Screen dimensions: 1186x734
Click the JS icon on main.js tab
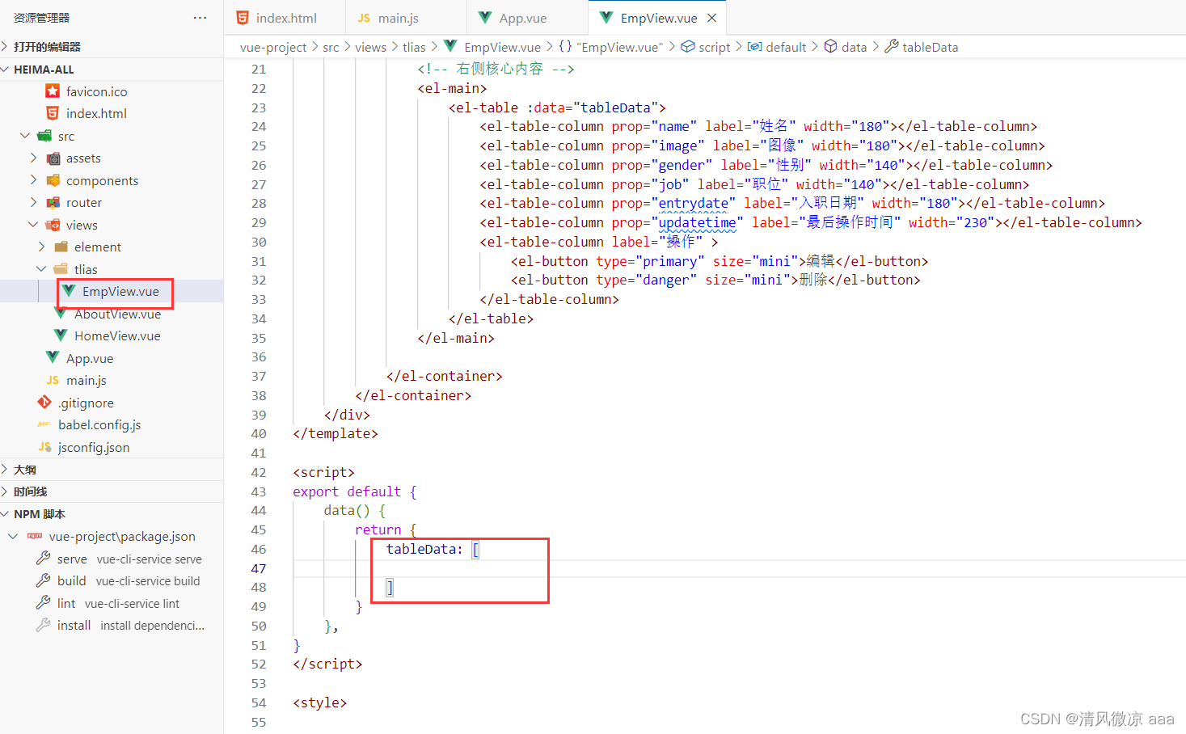pyautogui.click(x=364, y=18)
